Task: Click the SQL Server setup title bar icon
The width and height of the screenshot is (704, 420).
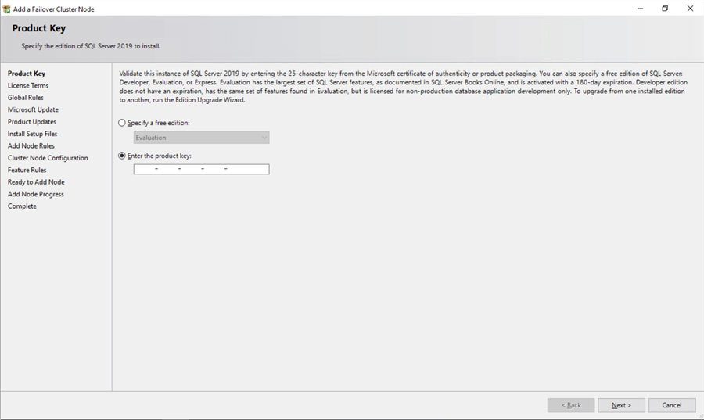Action: 7,9
